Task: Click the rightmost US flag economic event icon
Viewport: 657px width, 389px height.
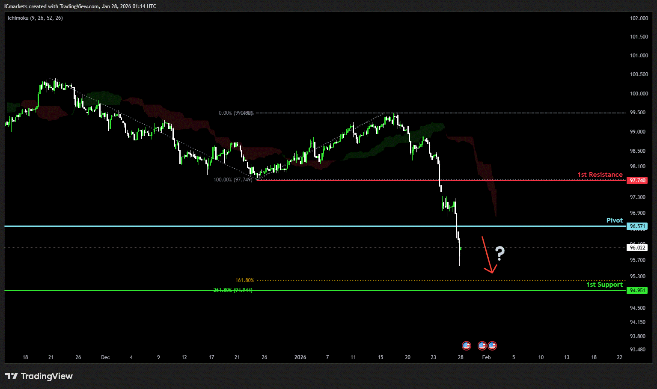Action: 492,345
